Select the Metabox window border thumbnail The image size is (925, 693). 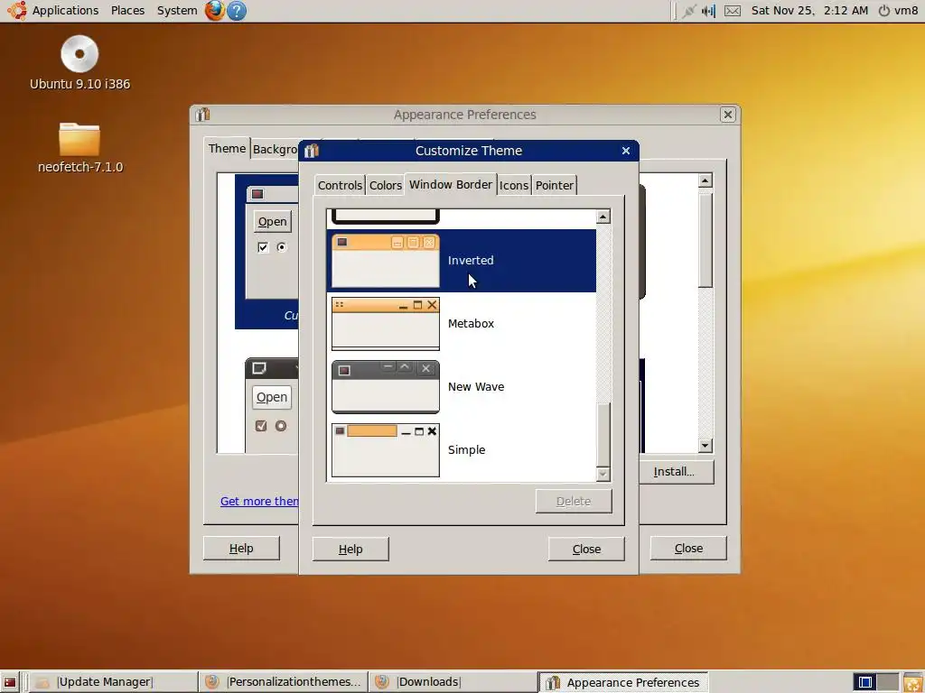pyautogui.click(x=385, y=324)
